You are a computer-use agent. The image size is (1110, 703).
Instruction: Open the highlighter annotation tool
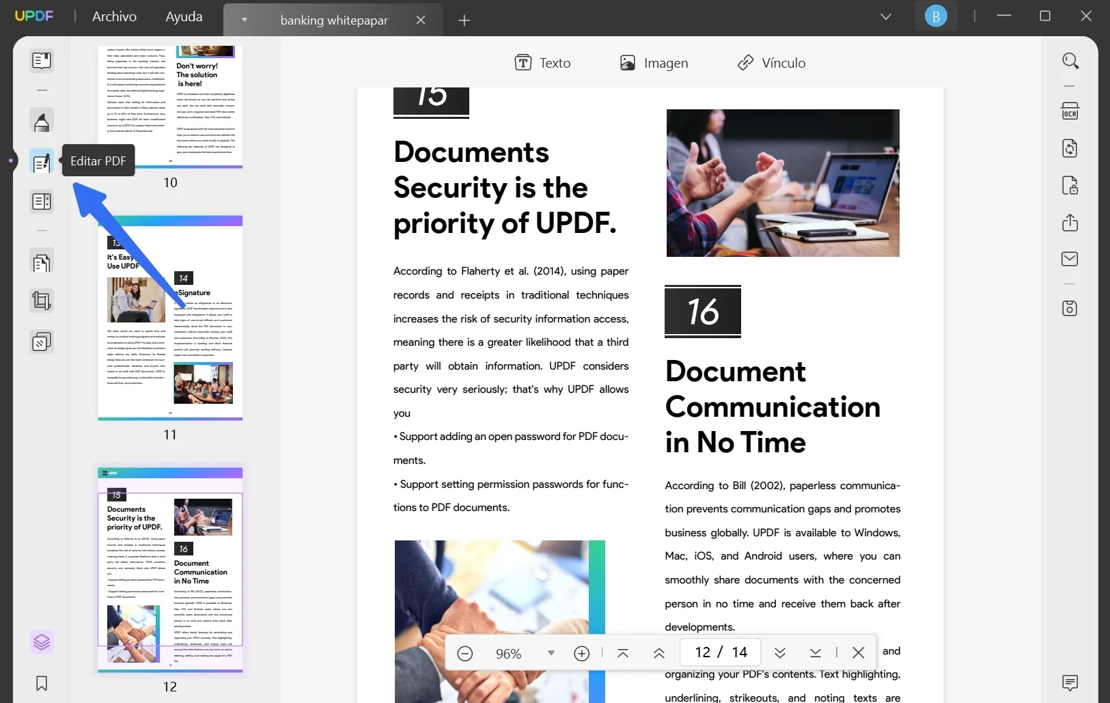point(42,121)
